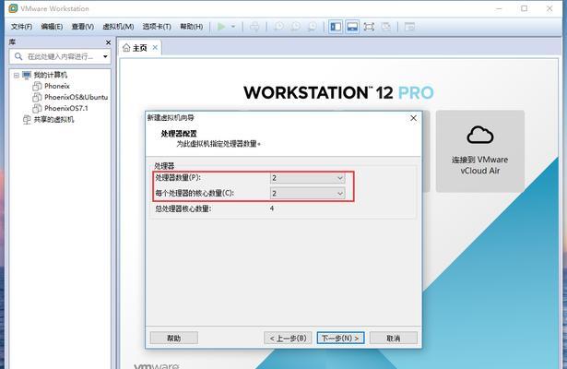Click the green power-on play icon
This screenshot has width=567, height=369.
pos(221,27)
